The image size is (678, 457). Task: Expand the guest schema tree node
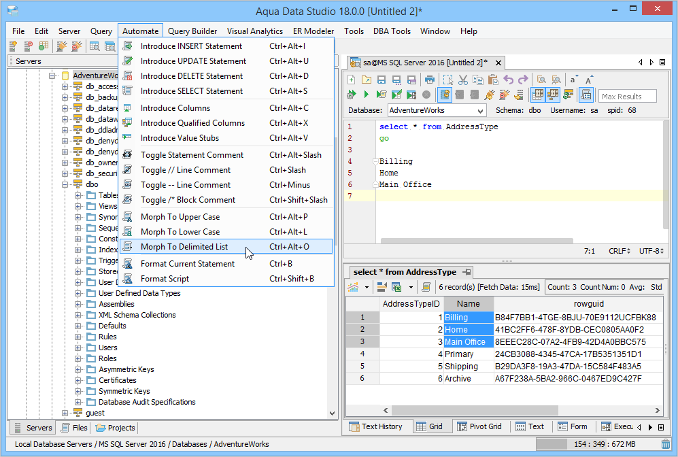pos(65,413)
